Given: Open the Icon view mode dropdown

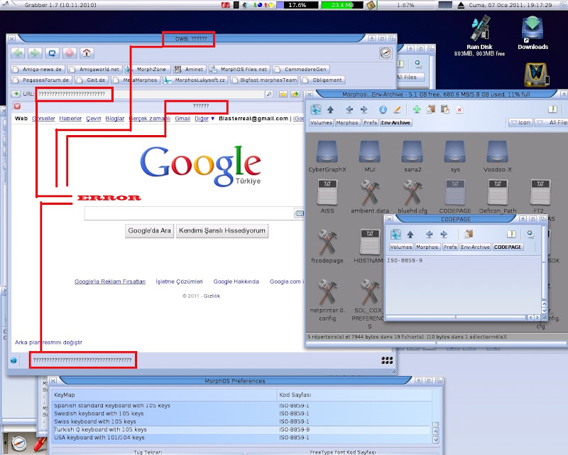Looking at the screenshot, I should pyautogui.click(x=520, y=123).
